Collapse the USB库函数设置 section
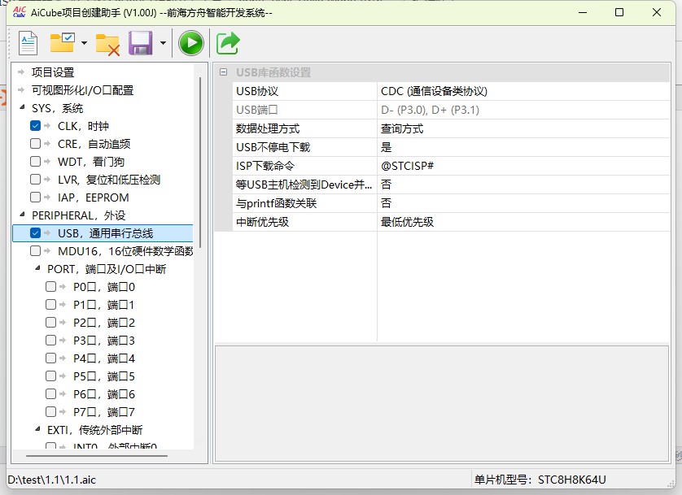The width and height of the screenshot is (682, 495). [x=223, y=72]
